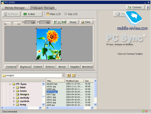Open help with the question mark icon

[148, 8]
